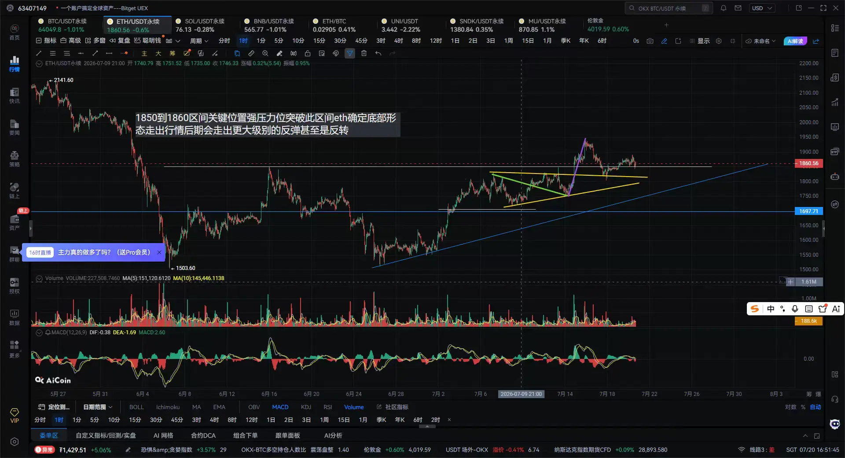The width and height of the screenshot is (845, 458).
Task: Enable the BOLL indicator
Action: click(x=136, y=407)
